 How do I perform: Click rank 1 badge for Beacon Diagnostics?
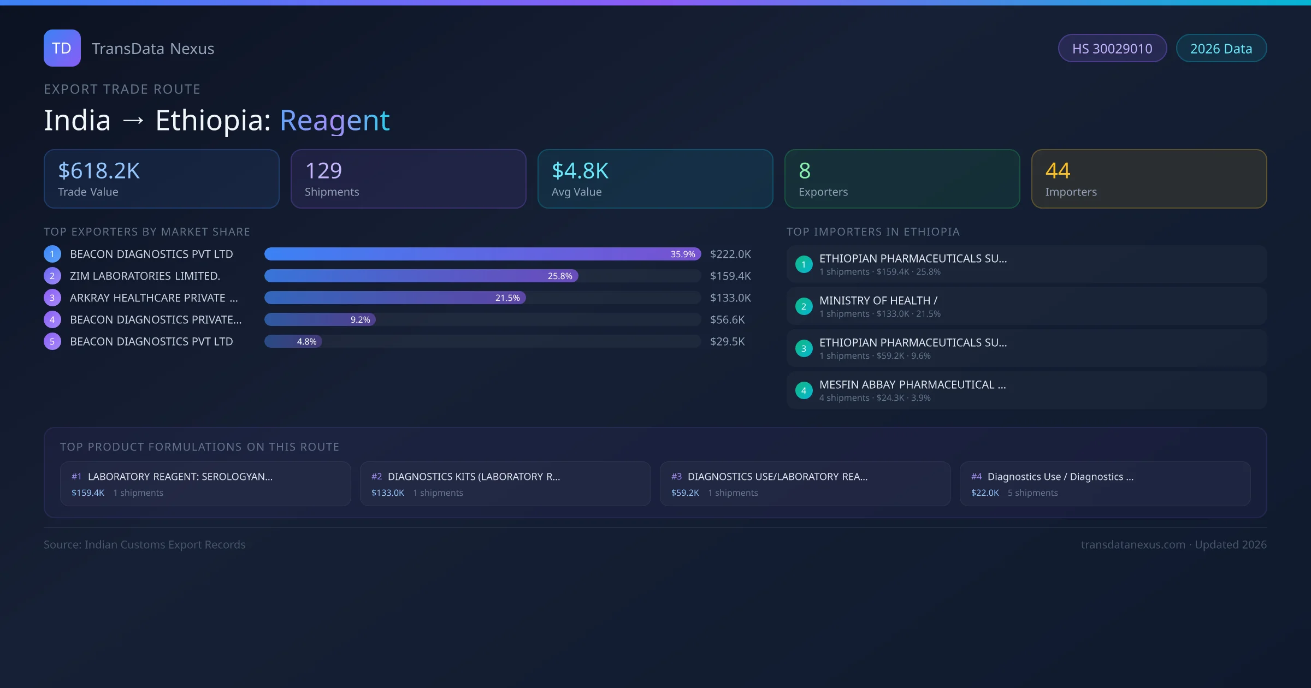click(x=52, y=254)
